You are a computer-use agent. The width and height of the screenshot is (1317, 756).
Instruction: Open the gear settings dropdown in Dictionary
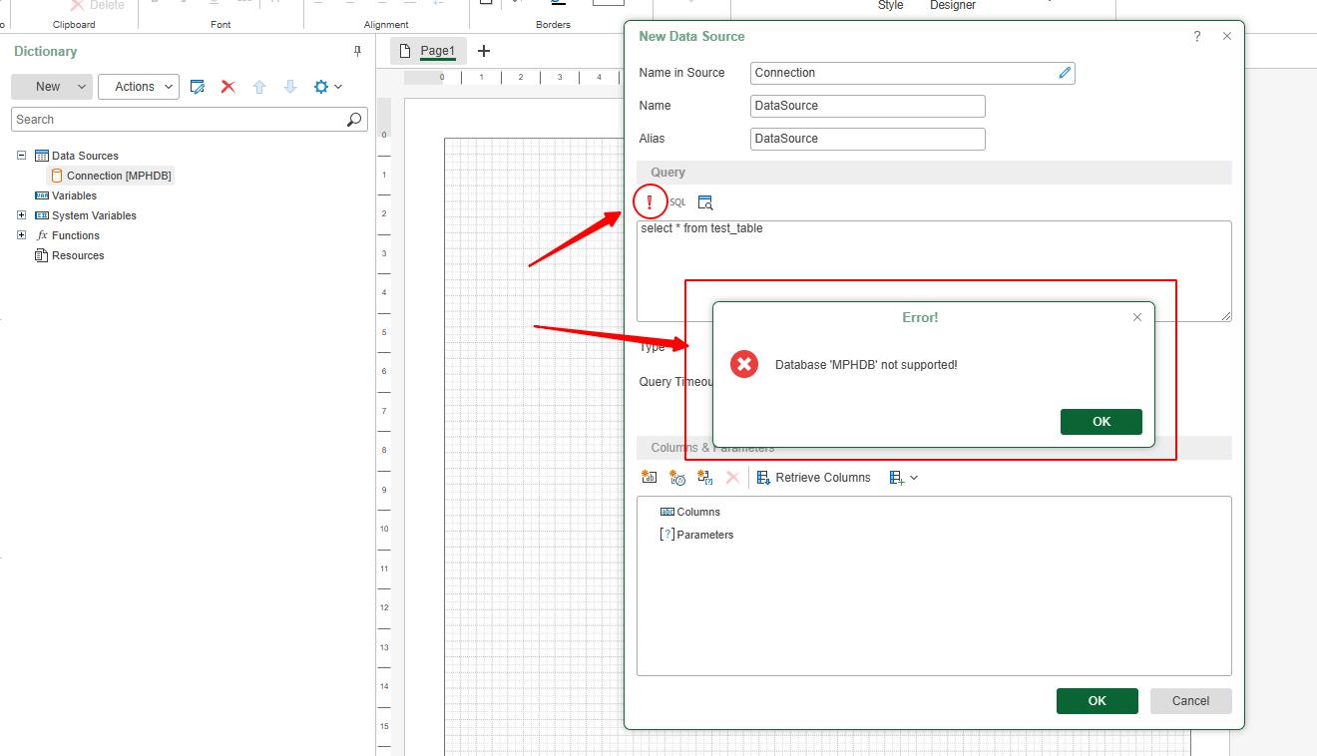pos(328,87)
